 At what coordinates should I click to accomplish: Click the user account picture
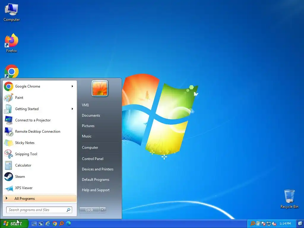pyautogui.click(x=100, y=88)
